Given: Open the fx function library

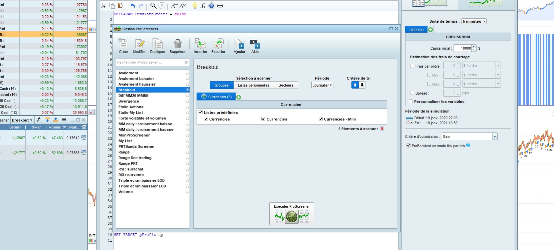Looking at the screenshot, I should tap(203, 6).
